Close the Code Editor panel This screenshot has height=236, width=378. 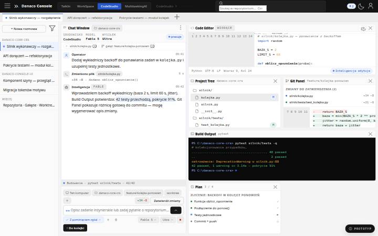pyautogui.click(x=370, y=28)
